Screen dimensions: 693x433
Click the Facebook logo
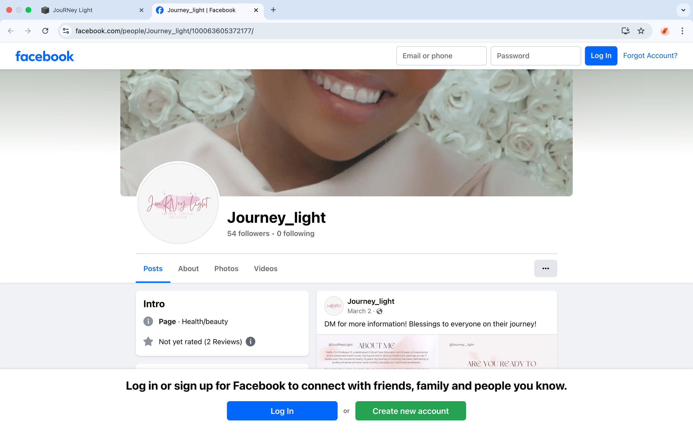pos(45,56)
